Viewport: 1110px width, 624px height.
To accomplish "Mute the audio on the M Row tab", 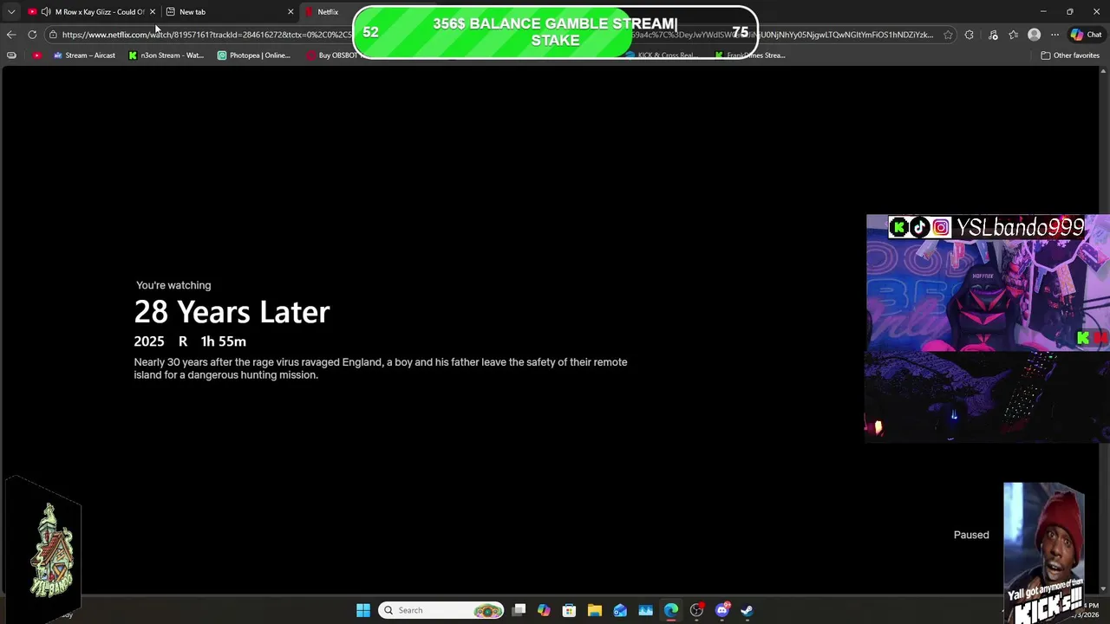I will [x=45, y=12].
